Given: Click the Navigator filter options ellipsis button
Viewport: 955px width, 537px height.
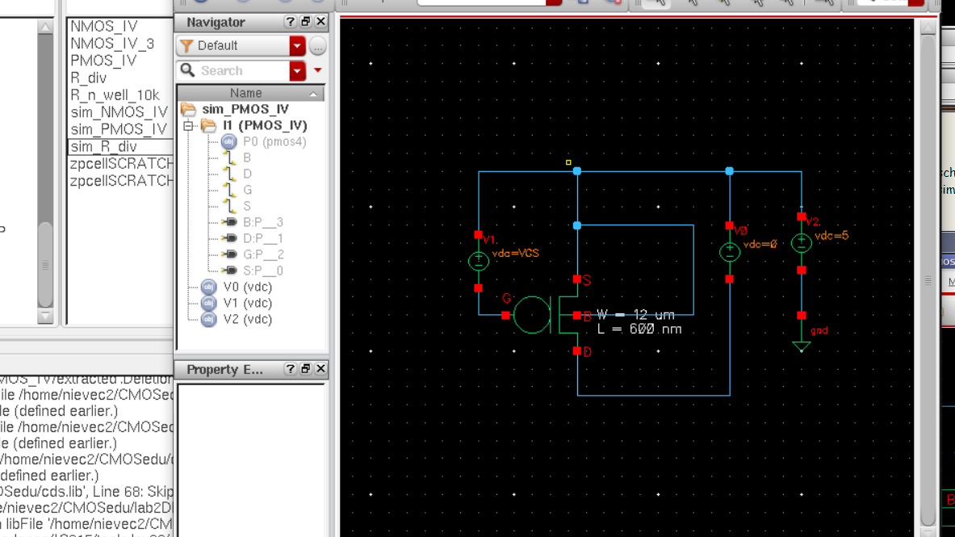Looking at the screenshot, I should 318,46.
